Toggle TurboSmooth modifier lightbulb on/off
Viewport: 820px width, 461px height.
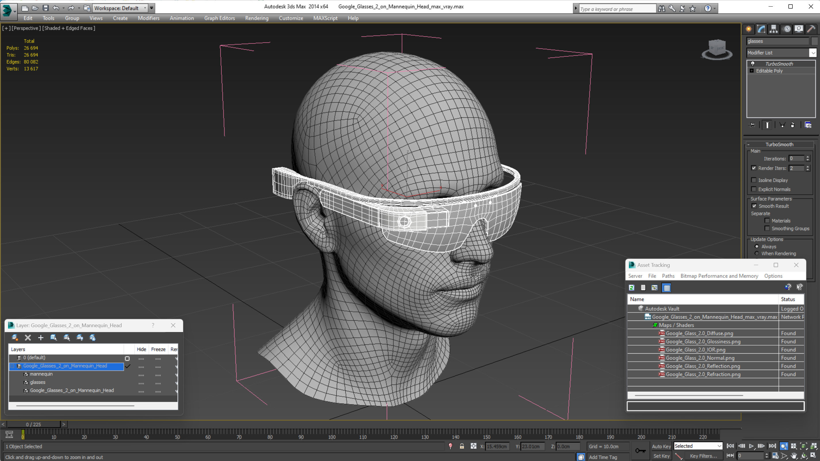coord(753,64)
